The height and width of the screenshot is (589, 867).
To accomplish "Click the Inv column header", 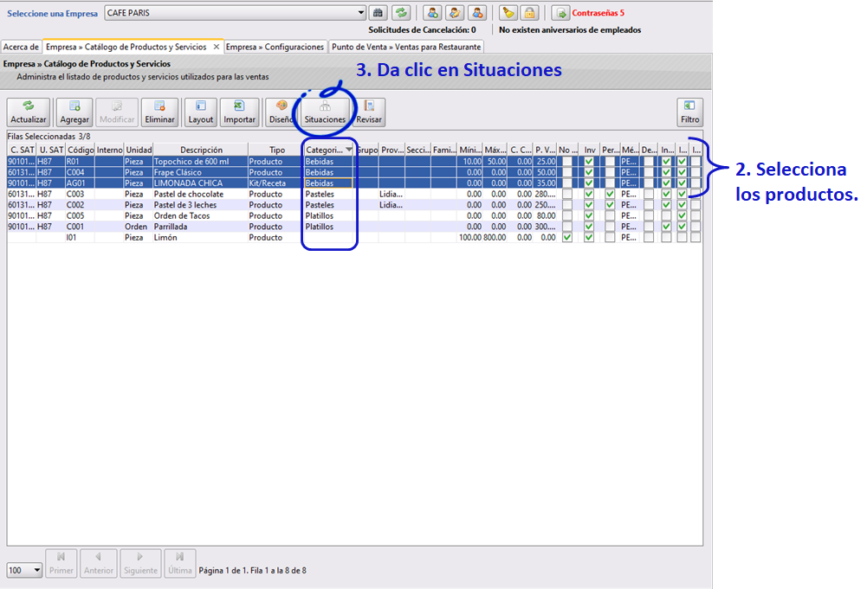I will pos(590,150).
